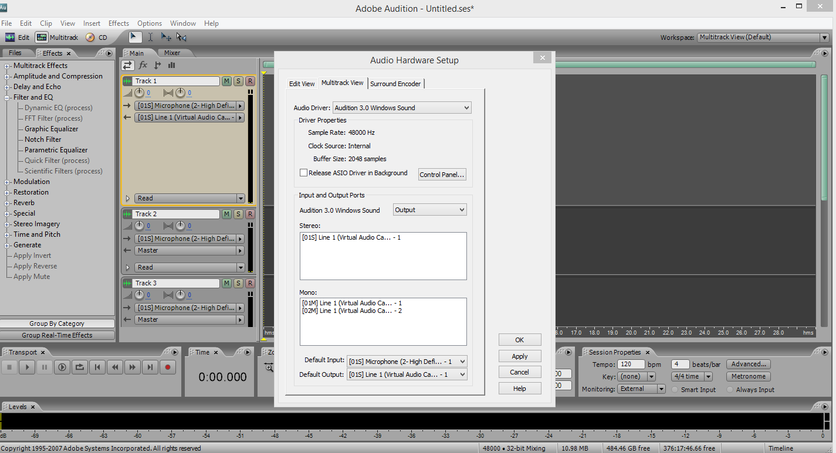The width and height of the screenshot is (836, 453).
Task: Click the Fast Forward transport button
Action: coord(133,367)
